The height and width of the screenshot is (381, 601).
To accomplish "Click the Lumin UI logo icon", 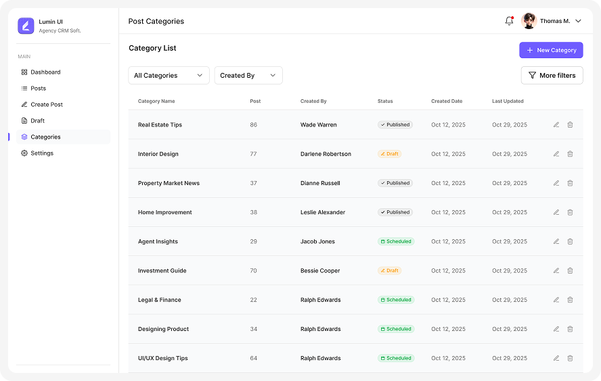I will (x=26, y=26).
